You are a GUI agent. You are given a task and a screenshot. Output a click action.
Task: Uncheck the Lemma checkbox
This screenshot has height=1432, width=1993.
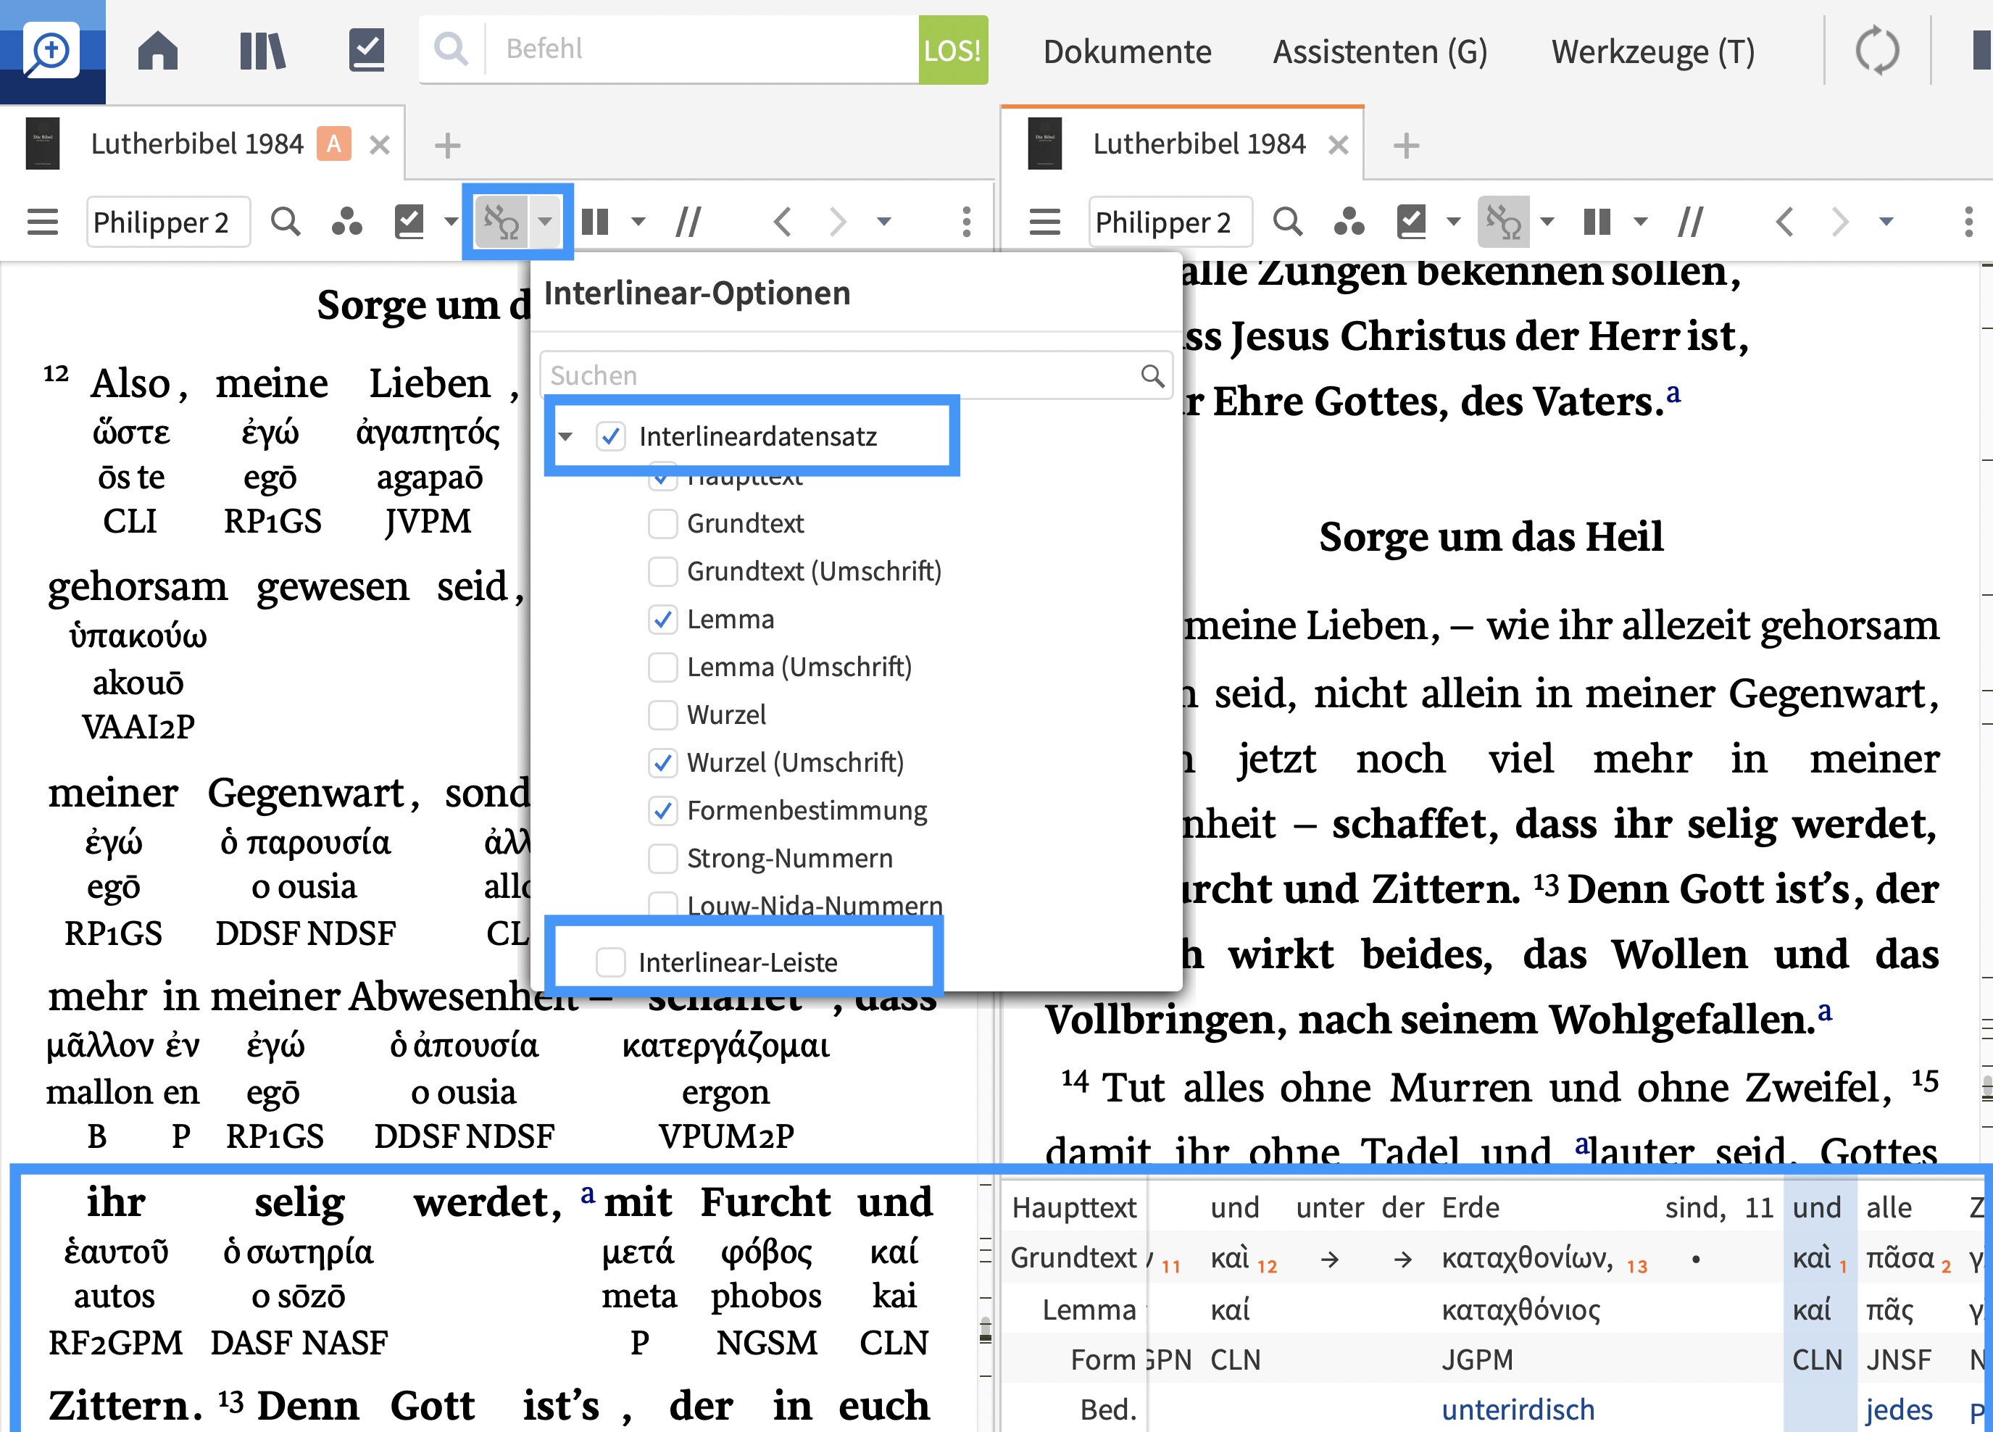[x=662, y=620]
